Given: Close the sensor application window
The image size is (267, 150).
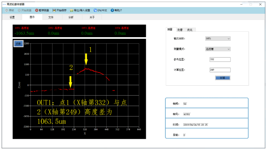Looking at the screenshot, I should point(260,4).
